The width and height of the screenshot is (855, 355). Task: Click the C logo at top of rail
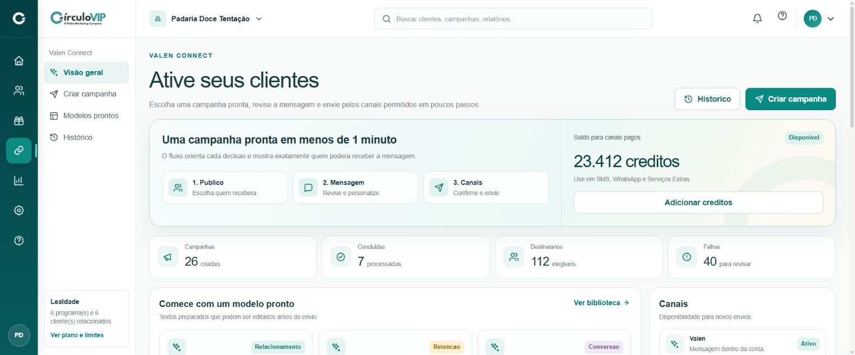click(x=18, y=18)
